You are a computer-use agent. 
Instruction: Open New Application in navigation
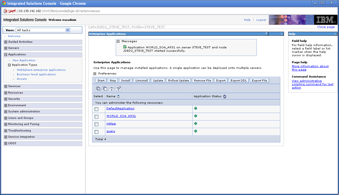(24, 60)
